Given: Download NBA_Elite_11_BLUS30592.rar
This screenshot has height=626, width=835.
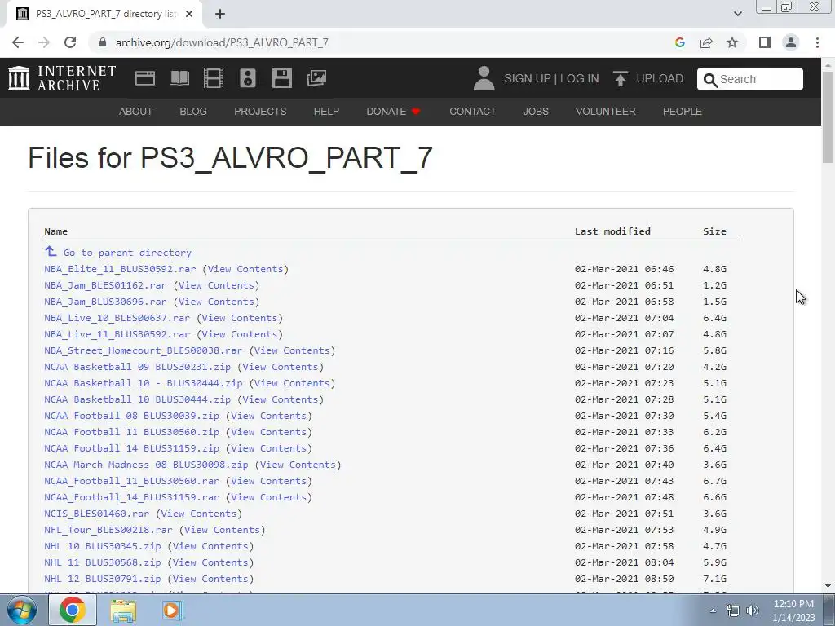Looking at the screenshot, I should coord(120,269).
